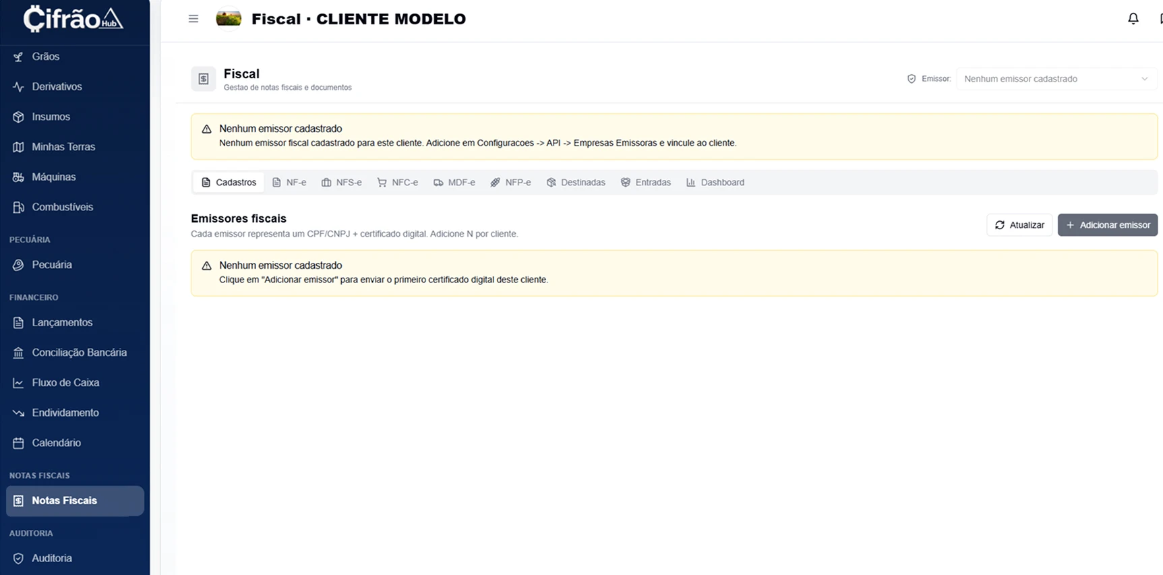Image resolution: width=1163 pixels, height=575 pixels.
Task: Open Derivativos from the sidebar
Action: [x=75, y=87]
